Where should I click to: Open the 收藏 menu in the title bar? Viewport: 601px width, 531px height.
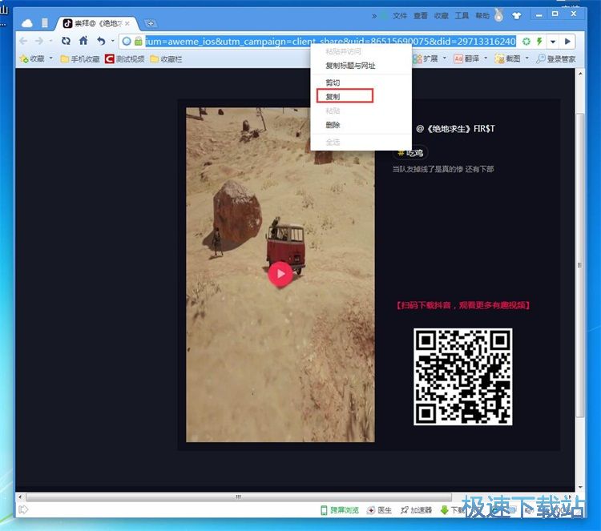(x=442, y=16)
